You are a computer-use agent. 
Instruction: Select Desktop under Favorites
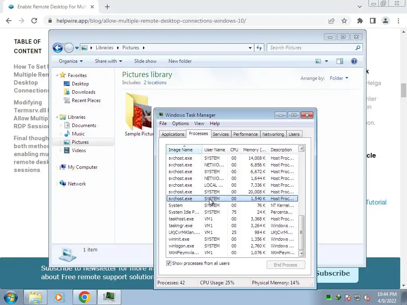(80, 84)
